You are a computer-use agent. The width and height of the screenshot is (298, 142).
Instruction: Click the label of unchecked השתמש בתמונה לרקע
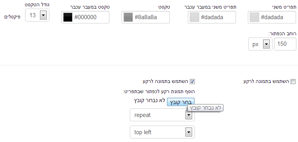267,81
